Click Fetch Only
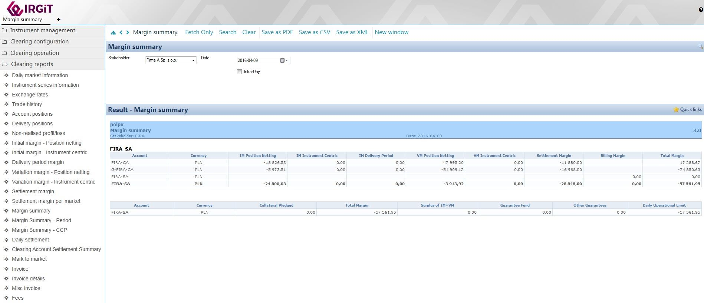Screen dimensions: 704x303 [199, 32]
